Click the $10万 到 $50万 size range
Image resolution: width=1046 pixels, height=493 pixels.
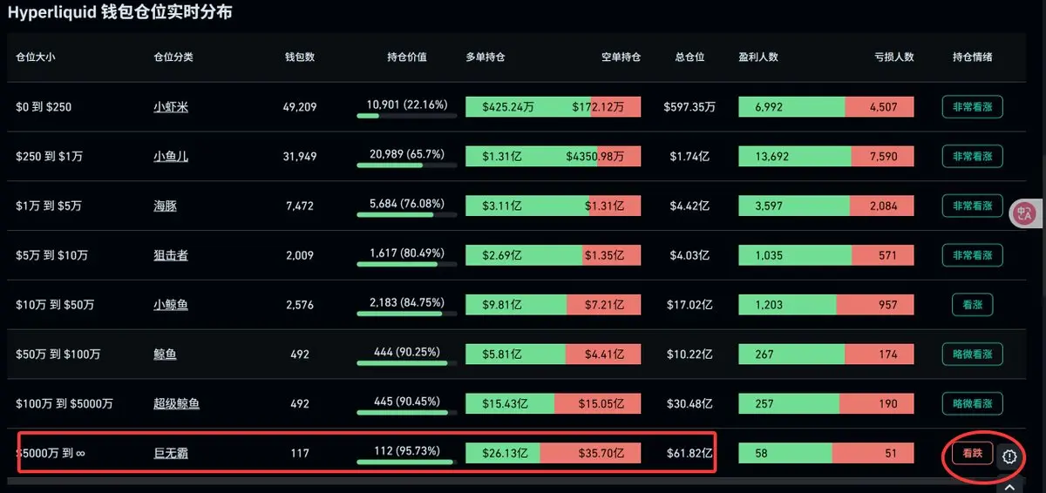(55, 305)
